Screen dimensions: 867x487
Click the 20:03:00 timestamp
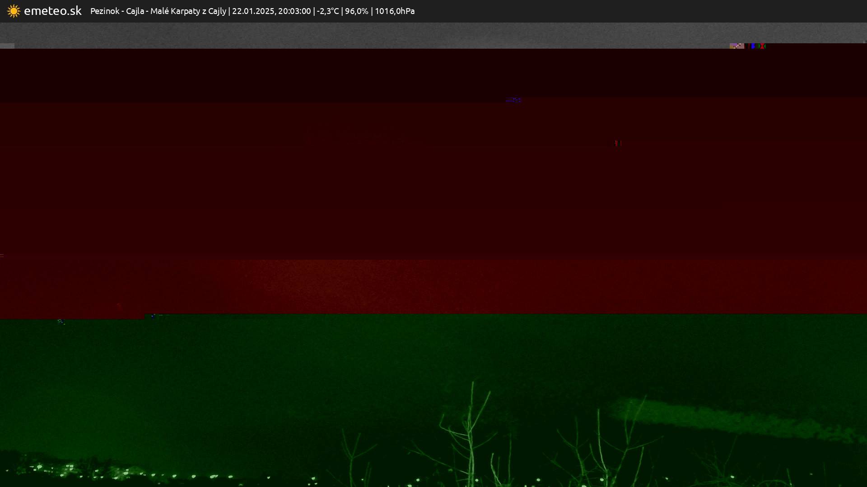coord(294,11)
